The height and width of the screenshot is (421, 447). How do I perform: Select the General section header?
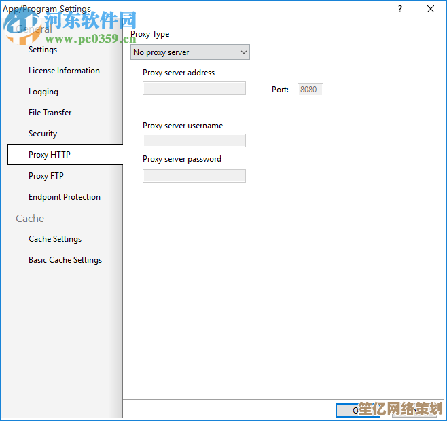(x=34, y=29)
